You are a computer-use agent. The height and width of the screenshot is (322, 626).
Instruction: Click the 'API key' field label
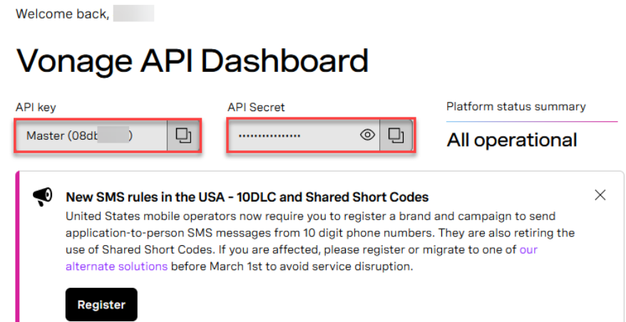pos(36,108)
